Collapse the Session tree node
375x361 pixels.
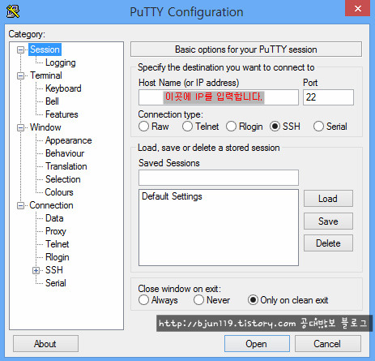point(20,49)
